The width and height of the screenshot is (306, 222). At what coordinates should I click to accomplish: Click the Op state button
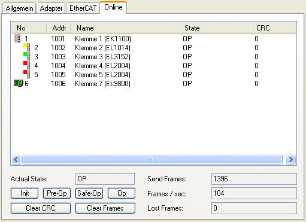point(122,193)
